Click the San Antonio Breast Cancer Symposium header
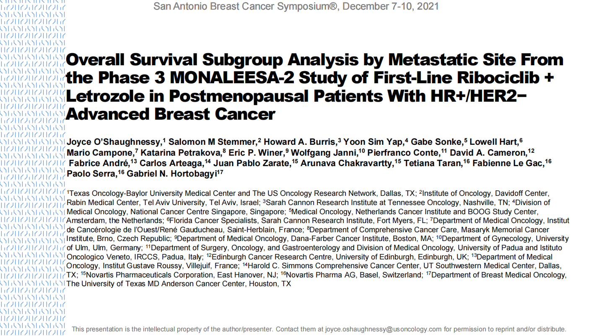The width and height of the screenshot is (599, 336). [x=296, y=6]
